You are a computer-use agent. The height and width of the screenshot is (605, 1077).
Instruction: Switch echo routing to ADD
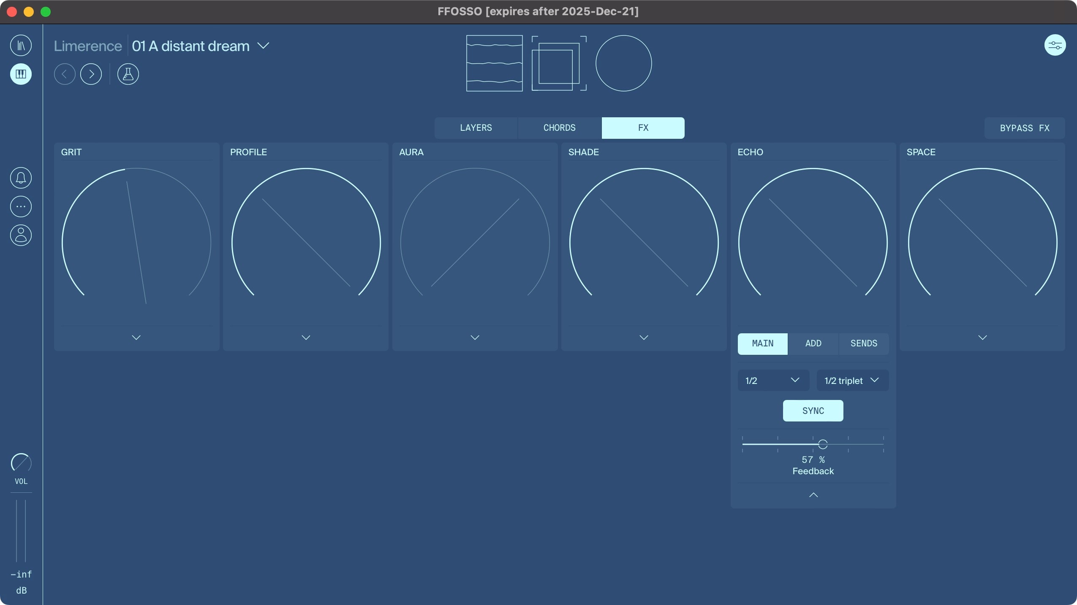(x=813, y=343)
